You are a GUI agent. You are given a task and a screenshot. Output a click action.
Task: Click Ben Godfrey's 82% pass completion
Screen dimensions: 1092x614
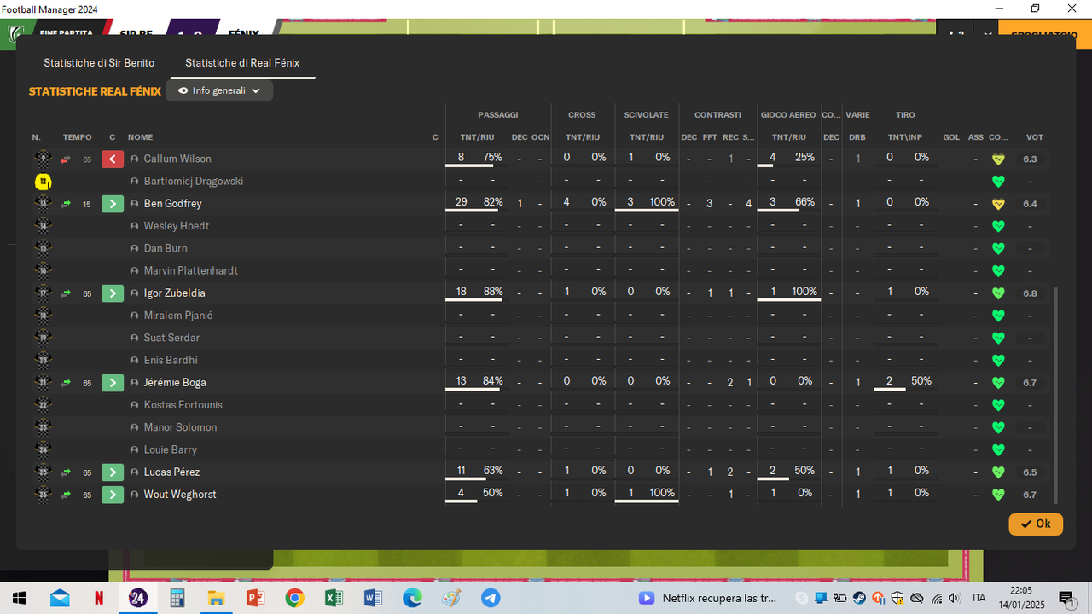pos(492,202)
